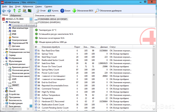This screenshot has height=112, width=176.
Task: Click the Купить toolbar button
Action: pyautogui.click(x=53, y=11)
